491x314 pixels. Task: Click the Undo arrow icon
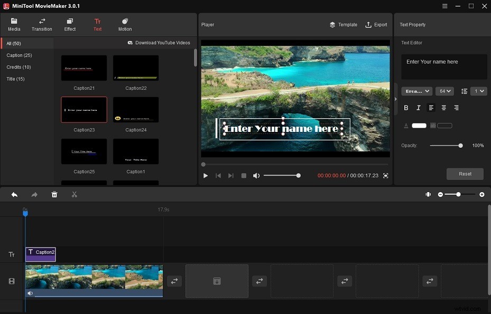14,194
